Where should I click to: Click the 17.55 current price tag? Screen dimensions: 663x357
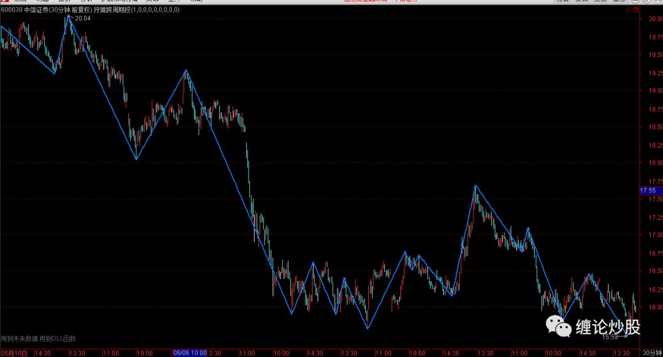point(648,191)
